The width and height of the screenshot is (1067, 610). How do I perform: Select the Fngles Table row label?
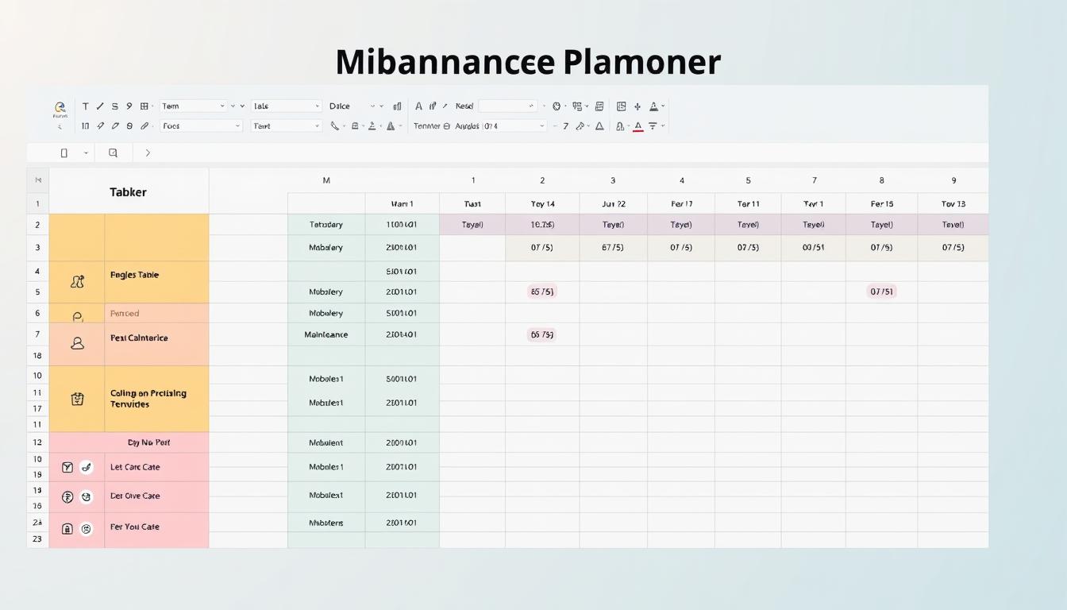pyautogui.click(x=135, y=275)
